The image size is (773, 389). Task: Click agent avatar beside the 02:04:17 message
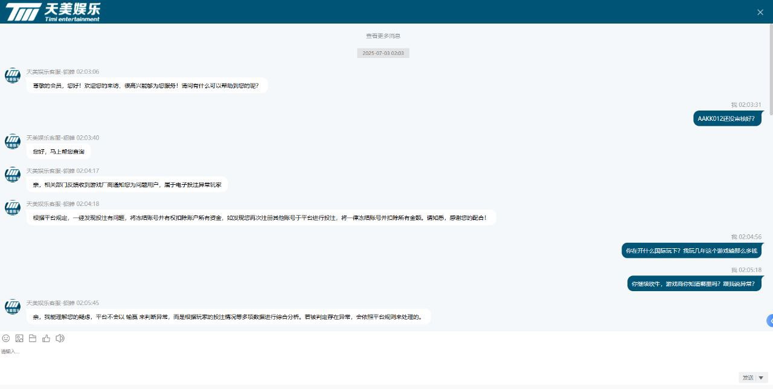[13, 175]
